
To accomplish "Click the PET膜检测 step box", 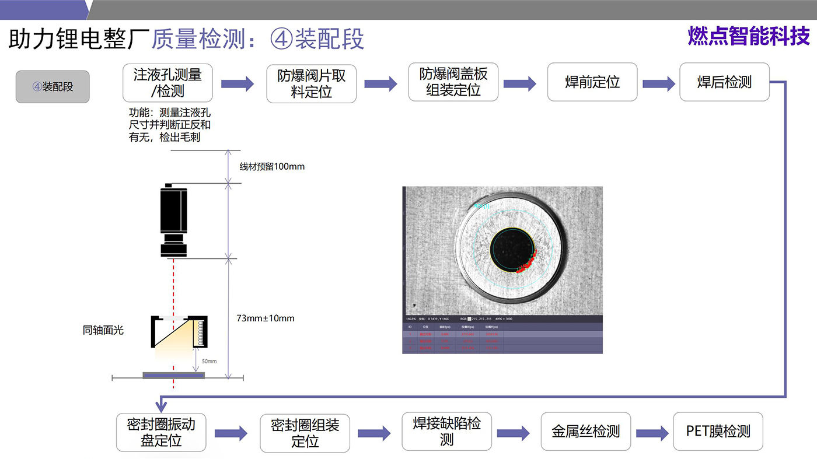I will (718, 432).
